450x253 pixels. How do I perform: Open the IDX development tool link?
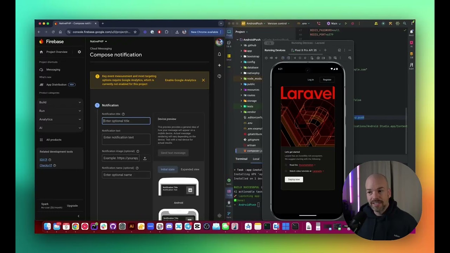(43, 160)
